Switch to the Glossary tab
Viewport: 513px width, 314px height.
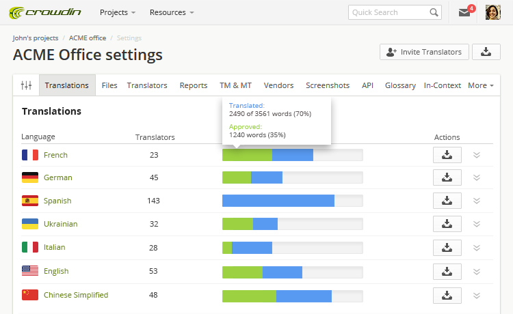[x=400, y=85]
